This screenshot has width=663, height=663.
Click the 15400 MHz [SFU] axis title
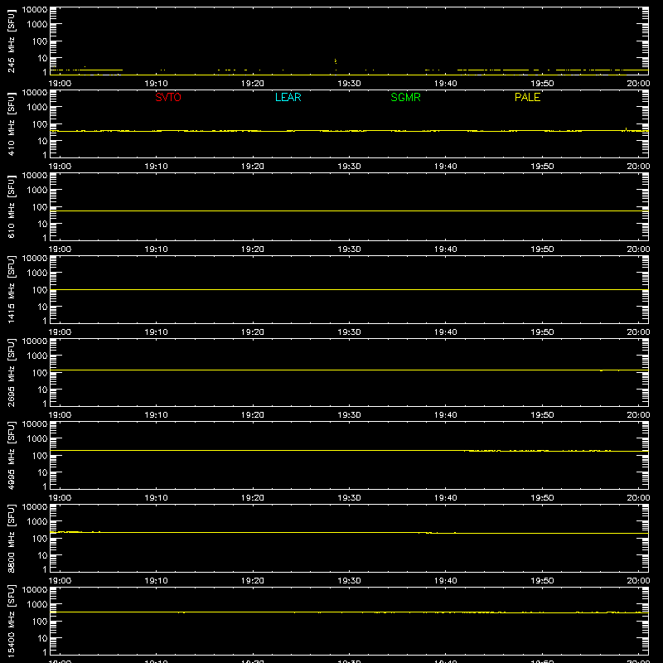coord(11,621)
